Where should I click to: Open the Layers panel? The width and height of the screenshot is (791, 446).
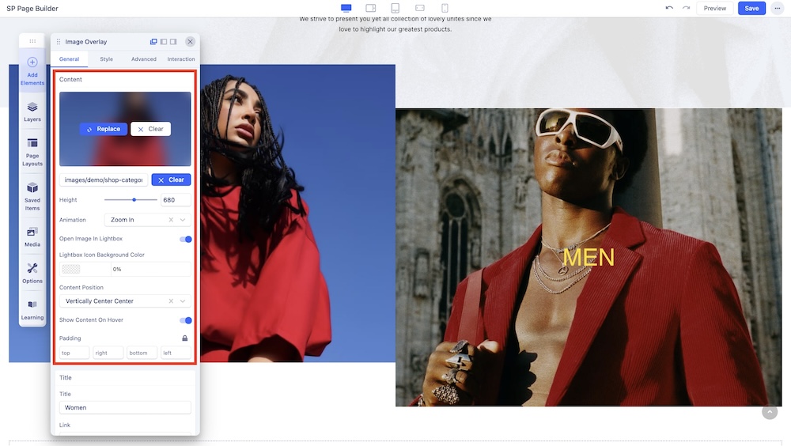pos(32,111)
